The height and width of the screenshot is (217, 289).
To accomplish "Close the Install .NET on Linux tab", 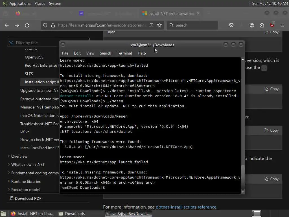I will click(x=198, y=14).
